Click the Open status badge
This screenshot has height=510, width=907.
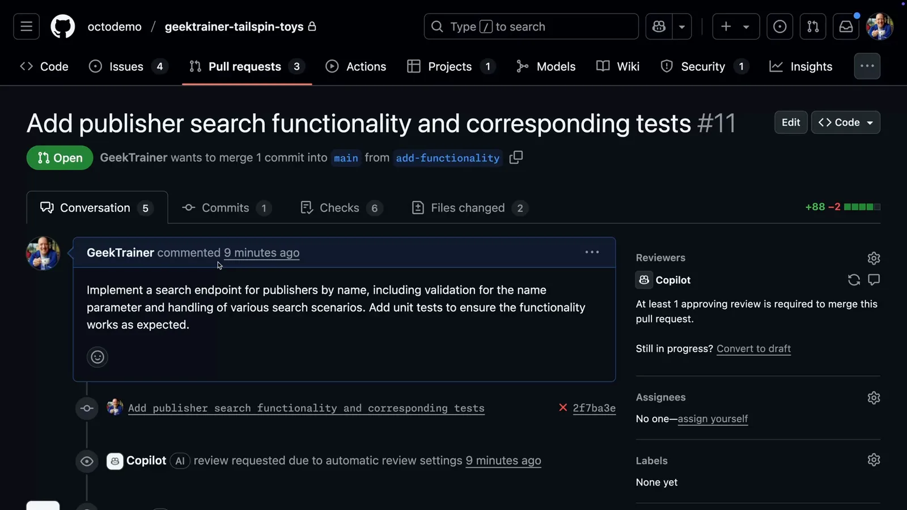[60, 158]
